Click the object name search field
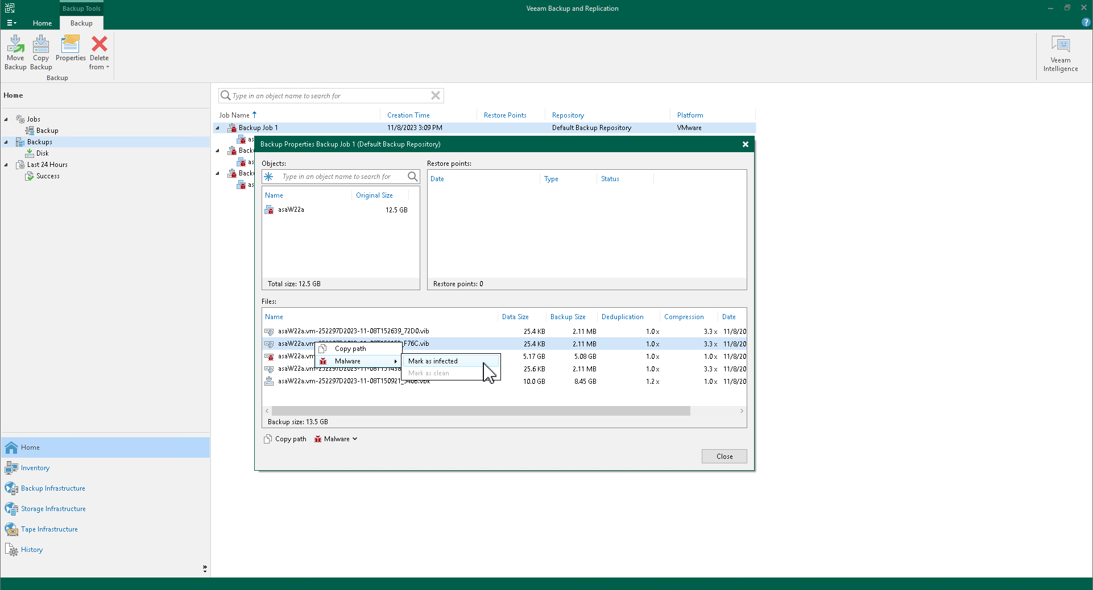The image size is (1093, 590). pyautogui.click(x=330, y=95)
